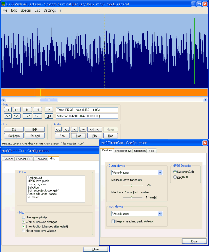Click the horizontal scrollbar thumb
209x252 pixels.
[x=49, y=100]
